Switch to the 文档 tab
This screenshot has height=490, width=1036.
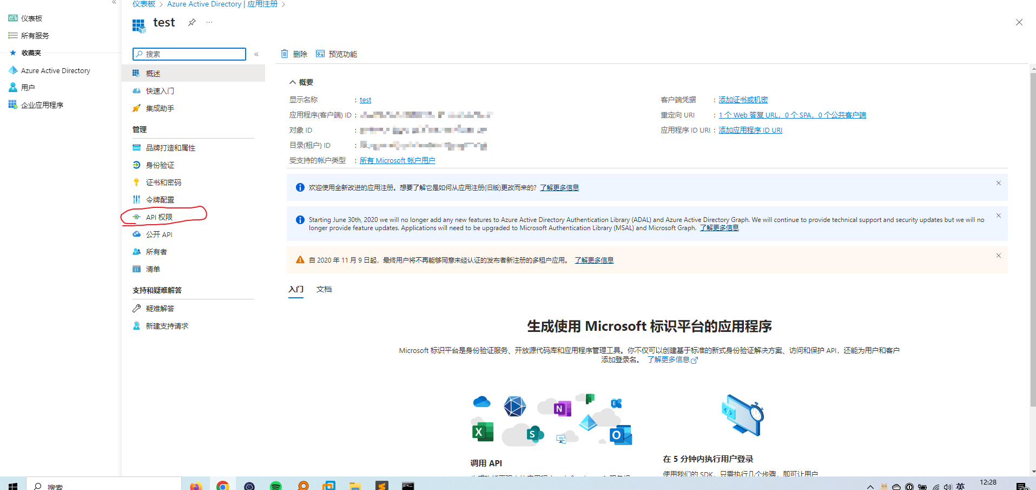pos(324,289)
